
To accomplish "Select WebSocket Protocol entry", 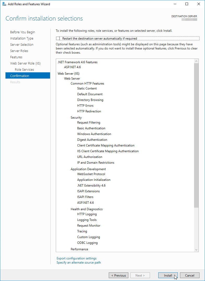I will (91, 174).
